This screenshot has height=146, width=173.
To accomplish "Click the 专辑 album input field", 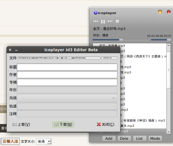I will 67,82.
